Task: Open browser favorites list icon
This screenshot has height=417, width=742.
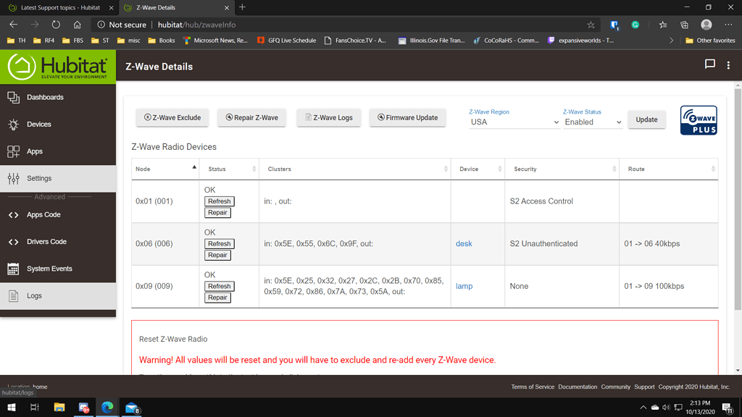Action: [662, 25]
